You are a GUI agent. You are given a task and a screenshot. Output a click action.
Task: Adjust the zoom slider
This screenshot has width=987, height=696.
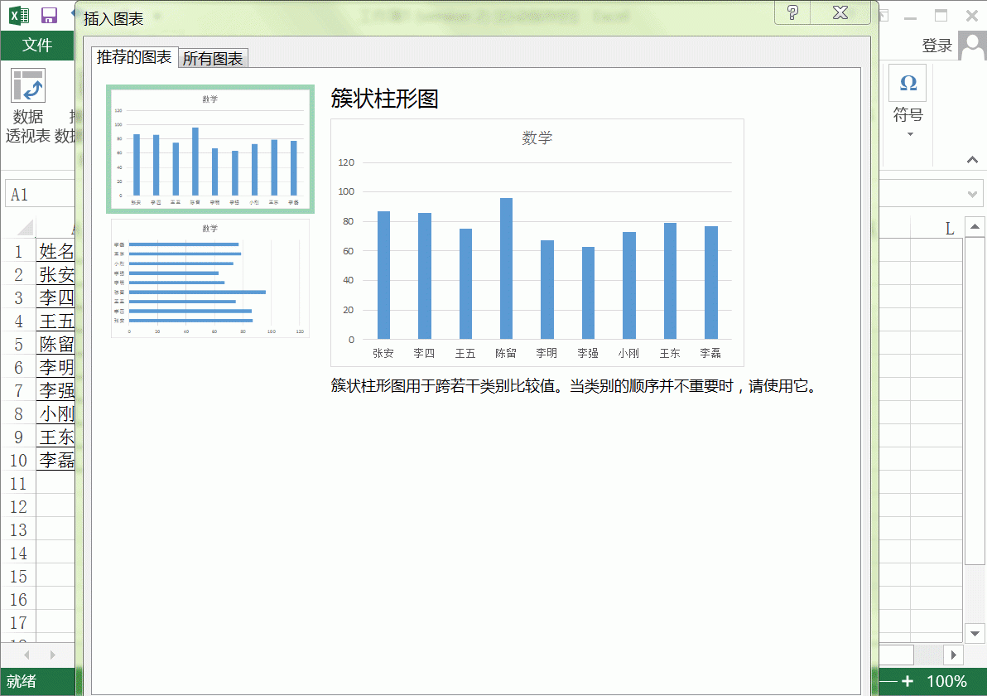coord(890,681)
